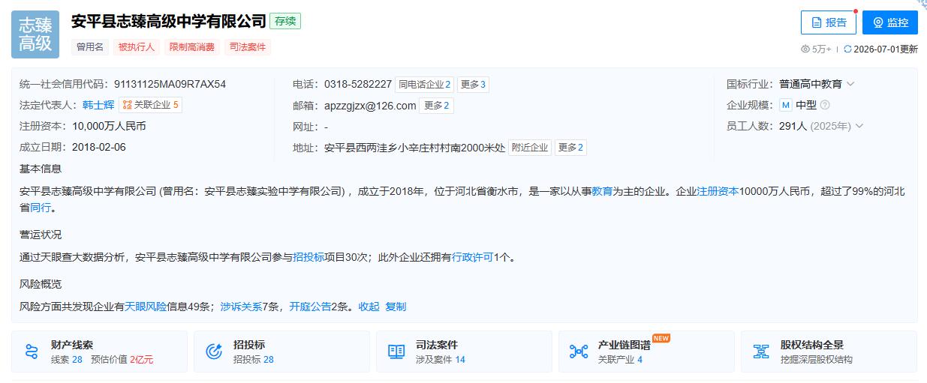Screen dimensions: 927x383
Task: Open 线索 28 count in 财产线索
Action: pos(67,360)
